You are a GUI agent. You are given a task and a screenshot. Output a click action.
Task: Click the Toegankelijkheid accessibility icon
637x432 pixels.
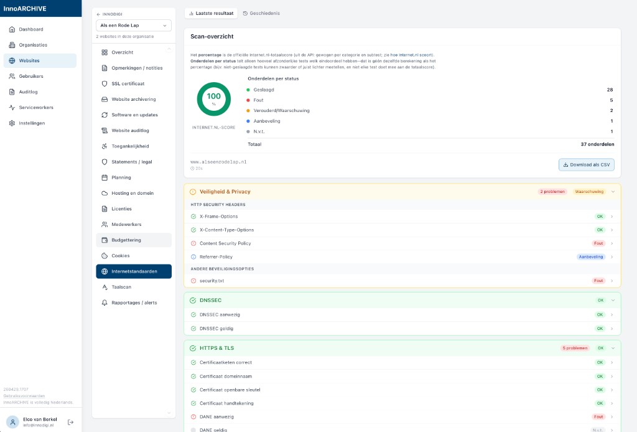[x=105, y=146]
